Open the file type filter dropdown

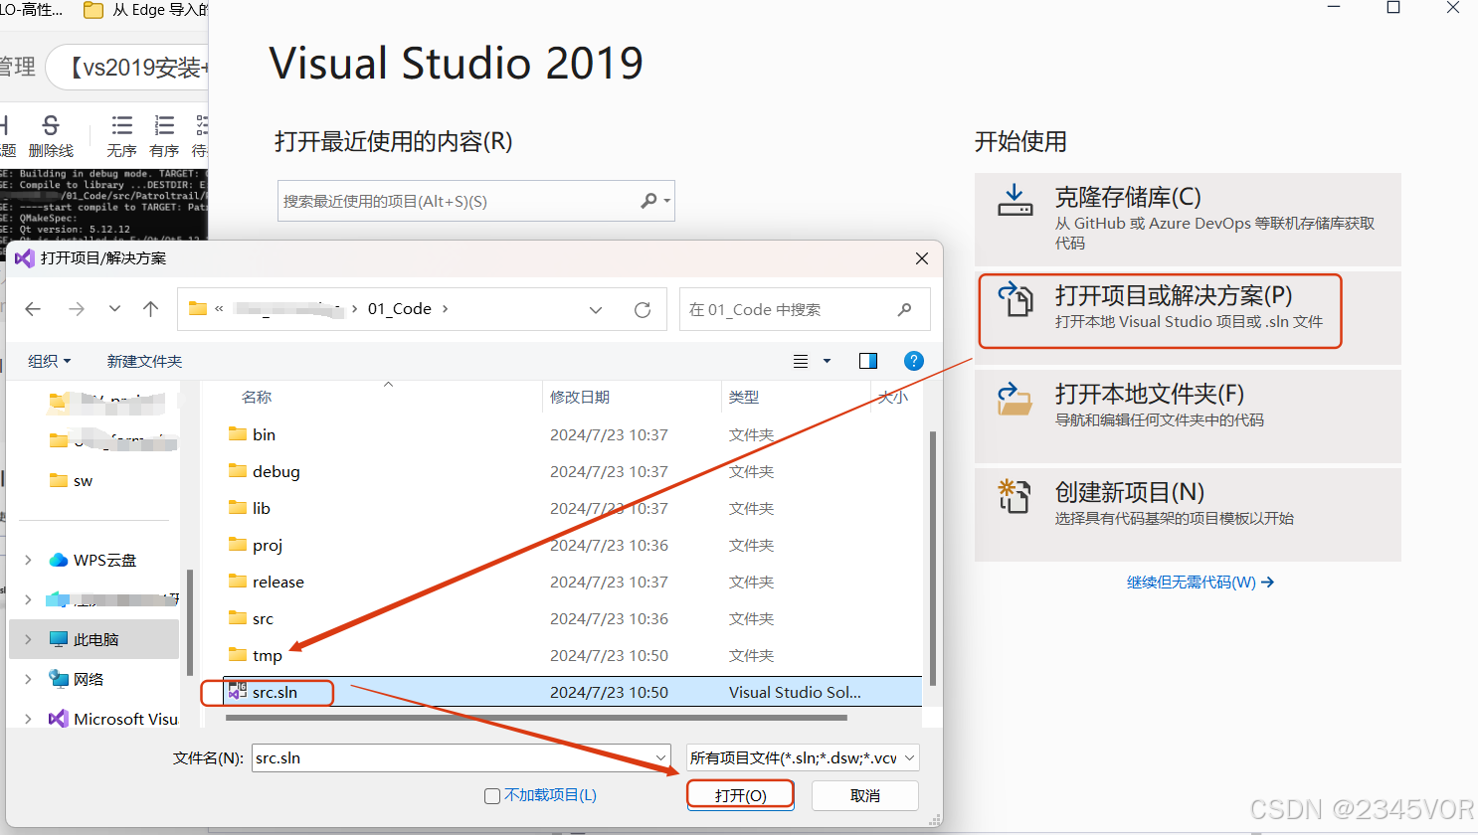[x=909, y=757]
